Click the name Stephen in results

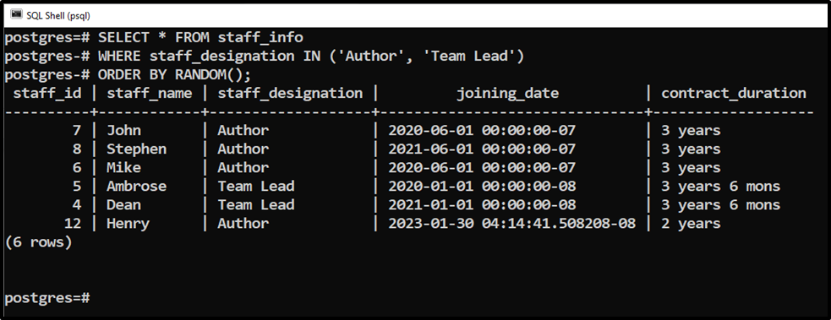[x=136, y=149]
